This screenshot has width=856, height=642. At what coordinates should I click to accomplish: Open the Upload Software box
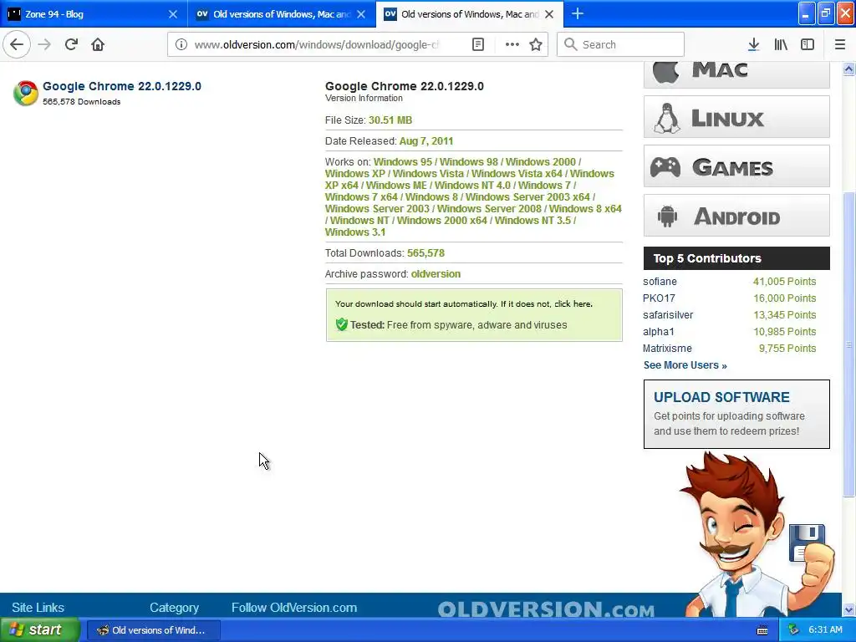tap(736, 415)
